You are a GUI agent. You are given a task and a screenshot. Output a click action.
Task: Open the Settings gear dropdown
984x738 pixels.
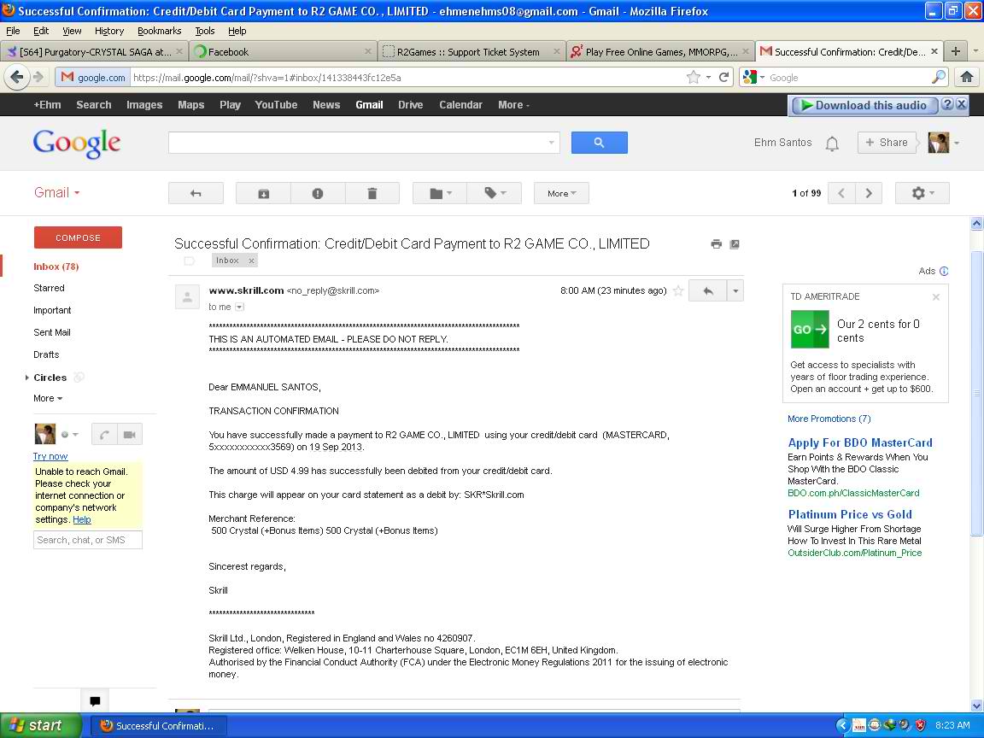922,194
